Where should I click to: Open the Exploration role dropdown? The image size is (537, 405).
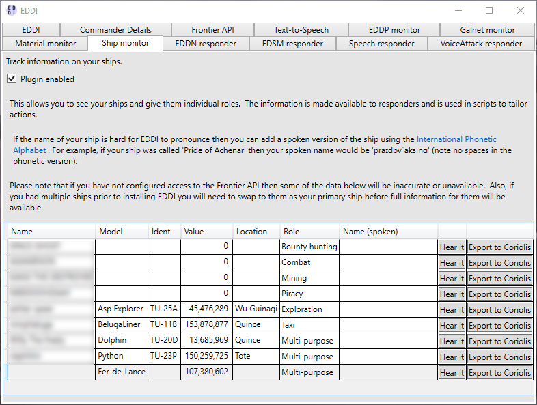pyautogui.click(x=309, y=309)
